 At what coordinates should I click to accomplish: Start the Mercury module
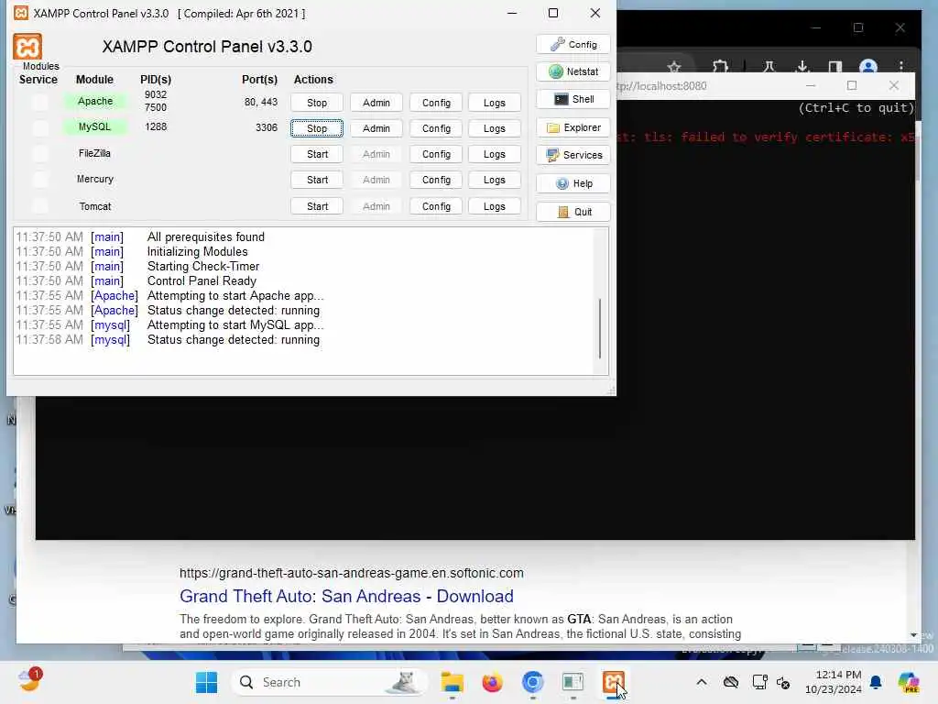(x=317, y=181)
